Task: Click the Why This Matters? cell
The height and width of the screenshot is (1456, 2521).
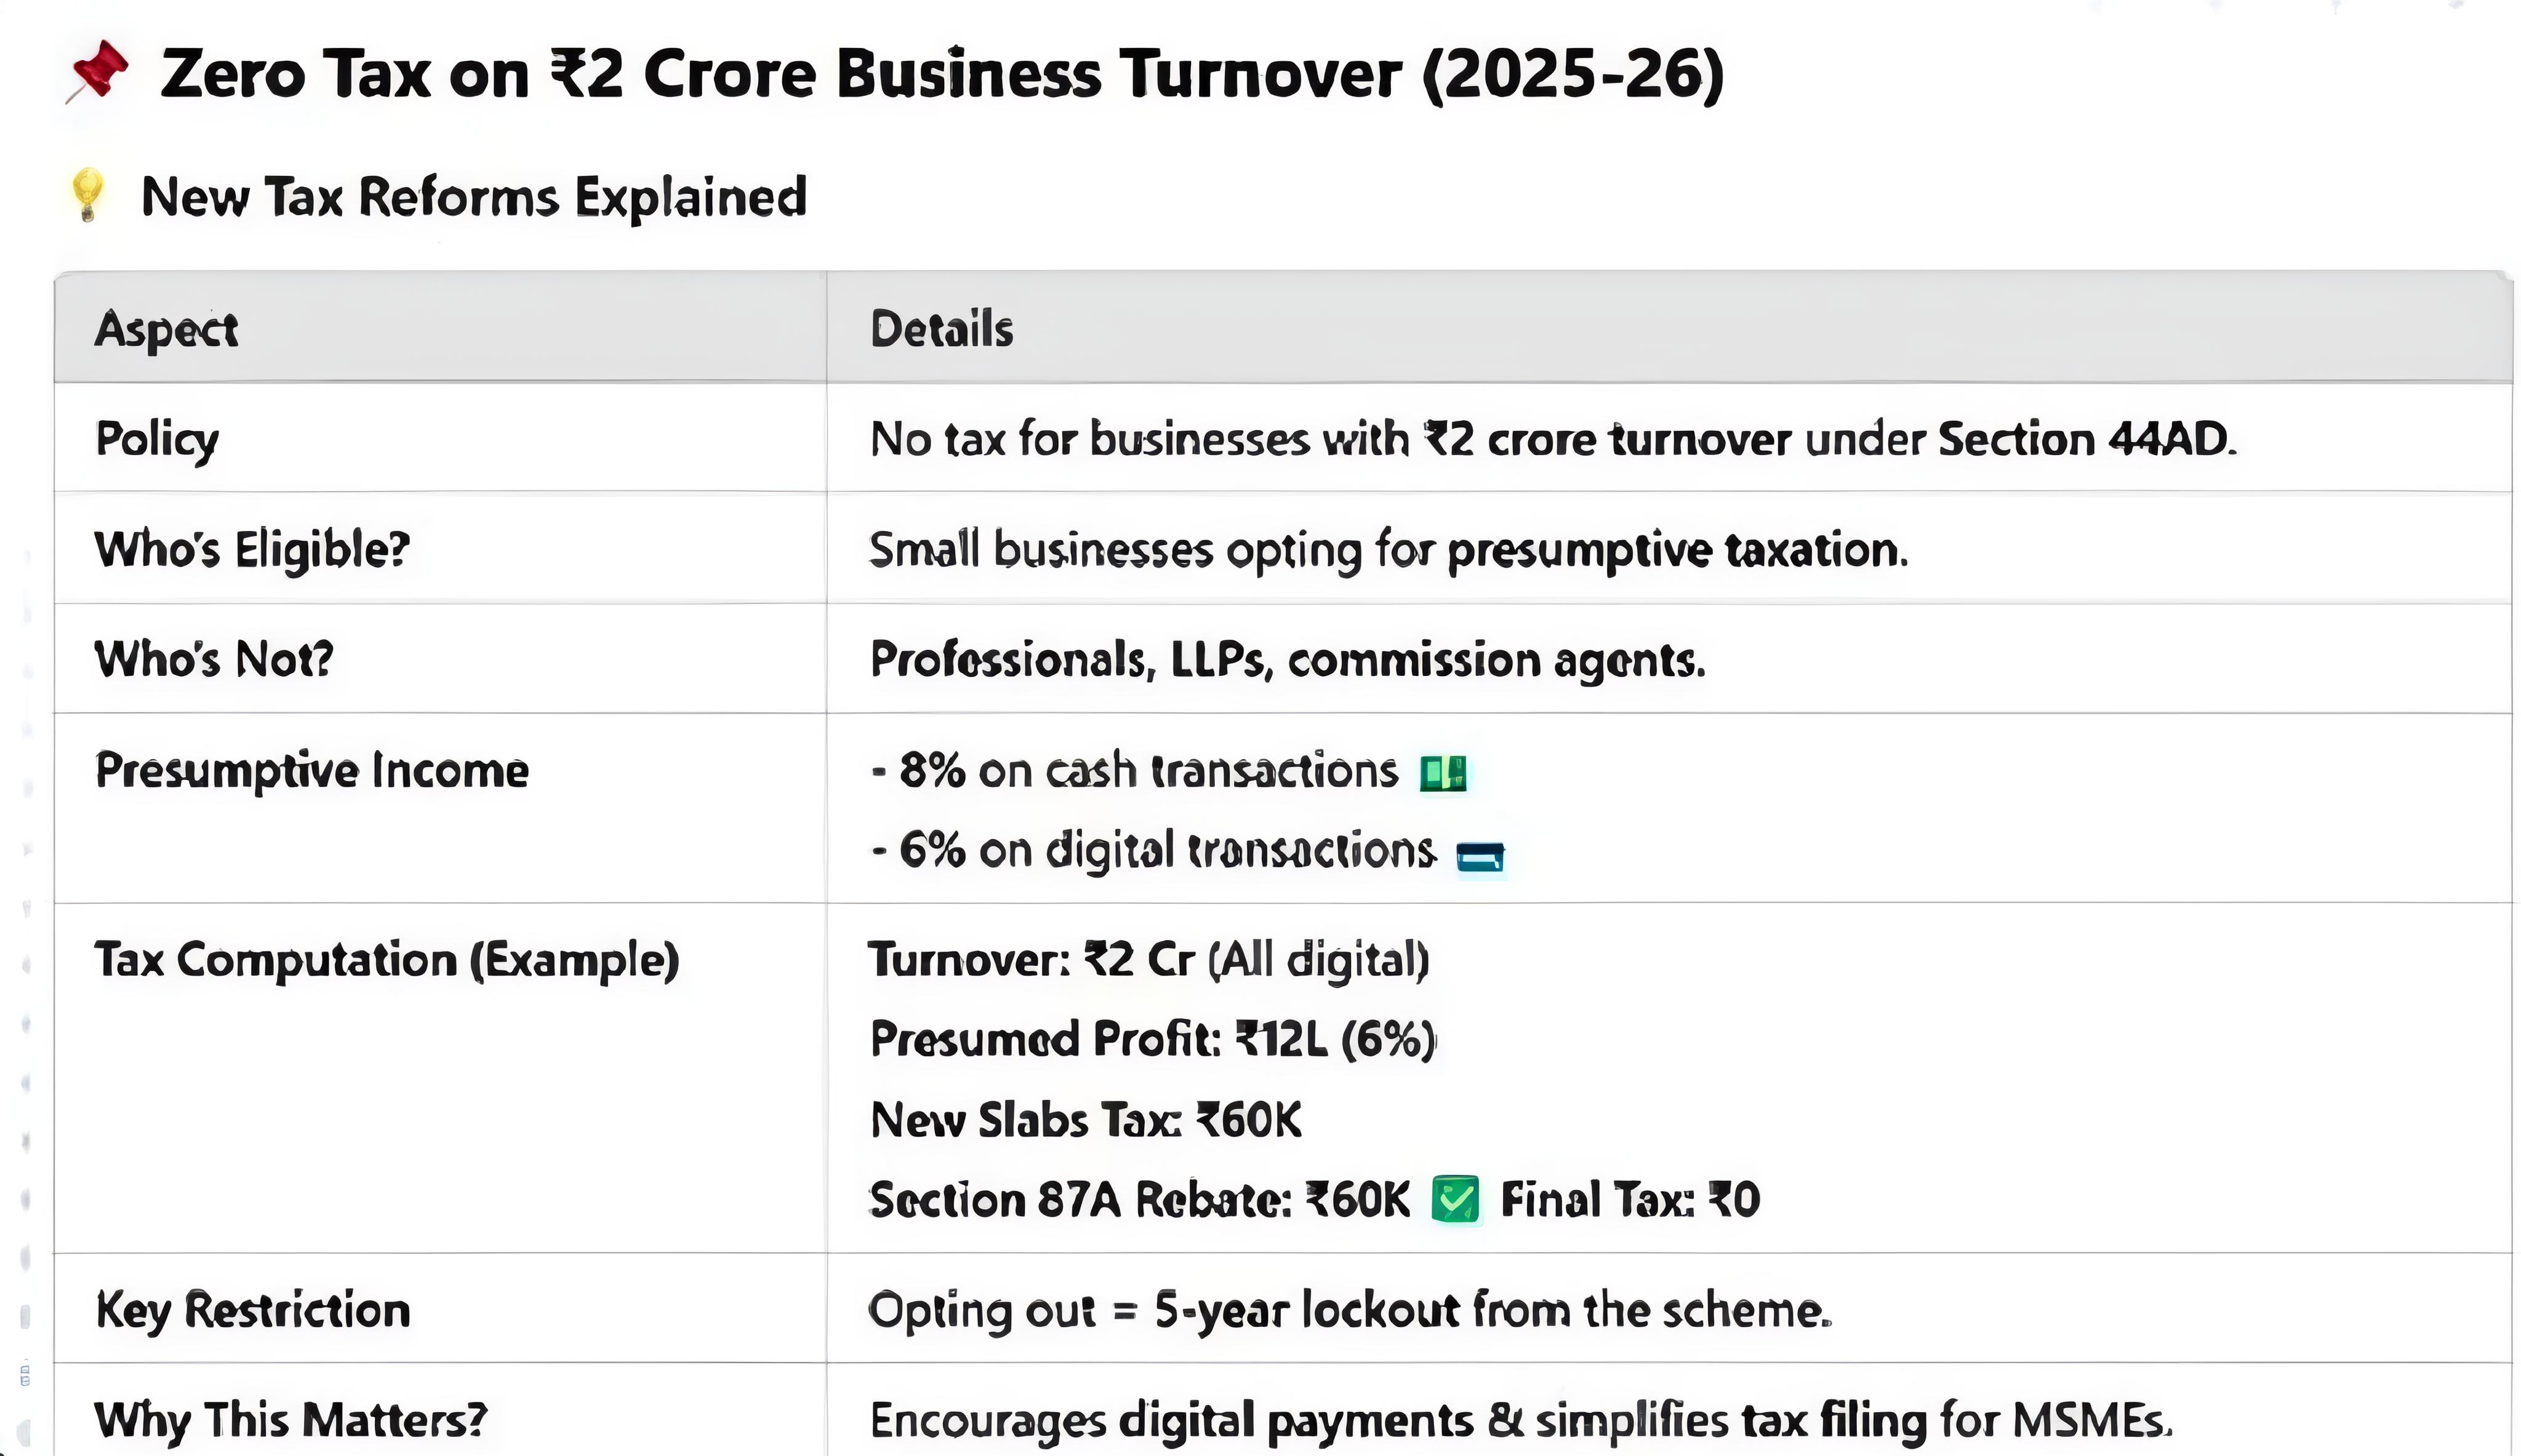Action: pyautogui.click(x=290, y=1419)
